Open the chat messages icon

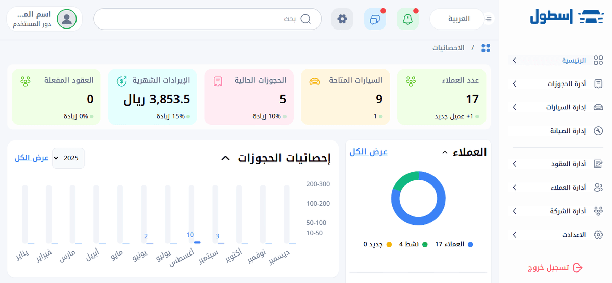(x=375, y=19)
